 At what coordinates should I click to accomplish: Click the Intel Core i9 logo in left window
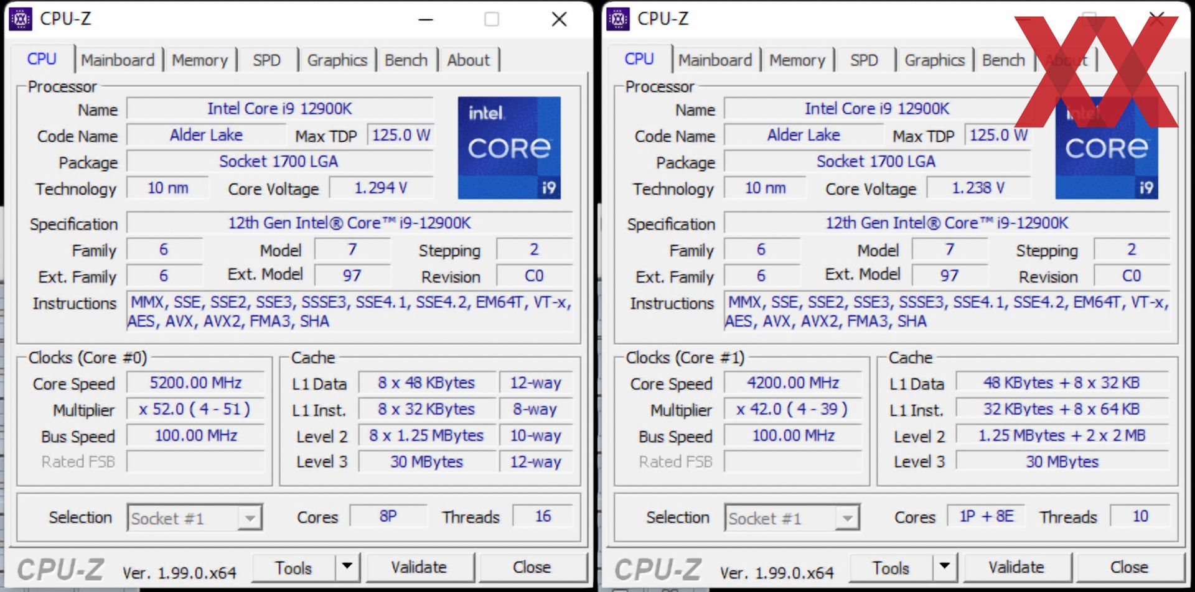[509, 148]
